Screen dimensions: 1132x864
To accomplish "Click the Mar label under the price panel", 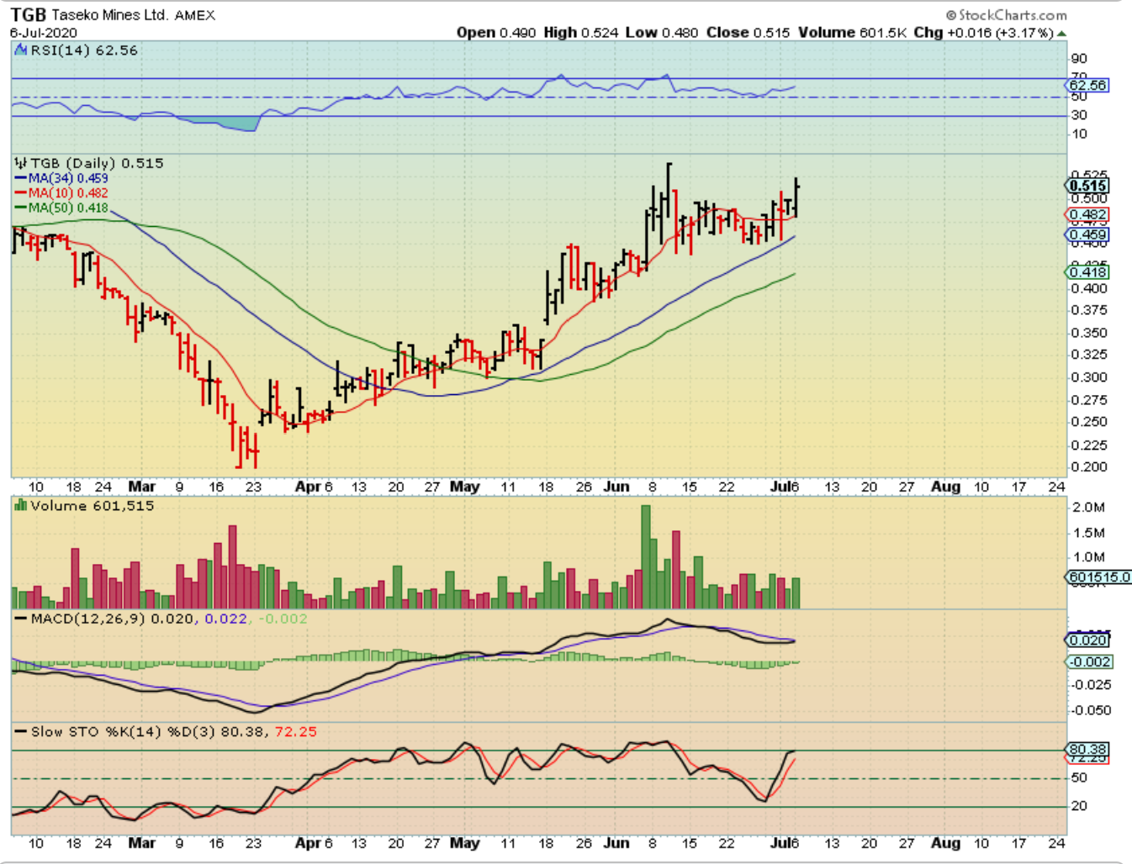I will [141, 487].
